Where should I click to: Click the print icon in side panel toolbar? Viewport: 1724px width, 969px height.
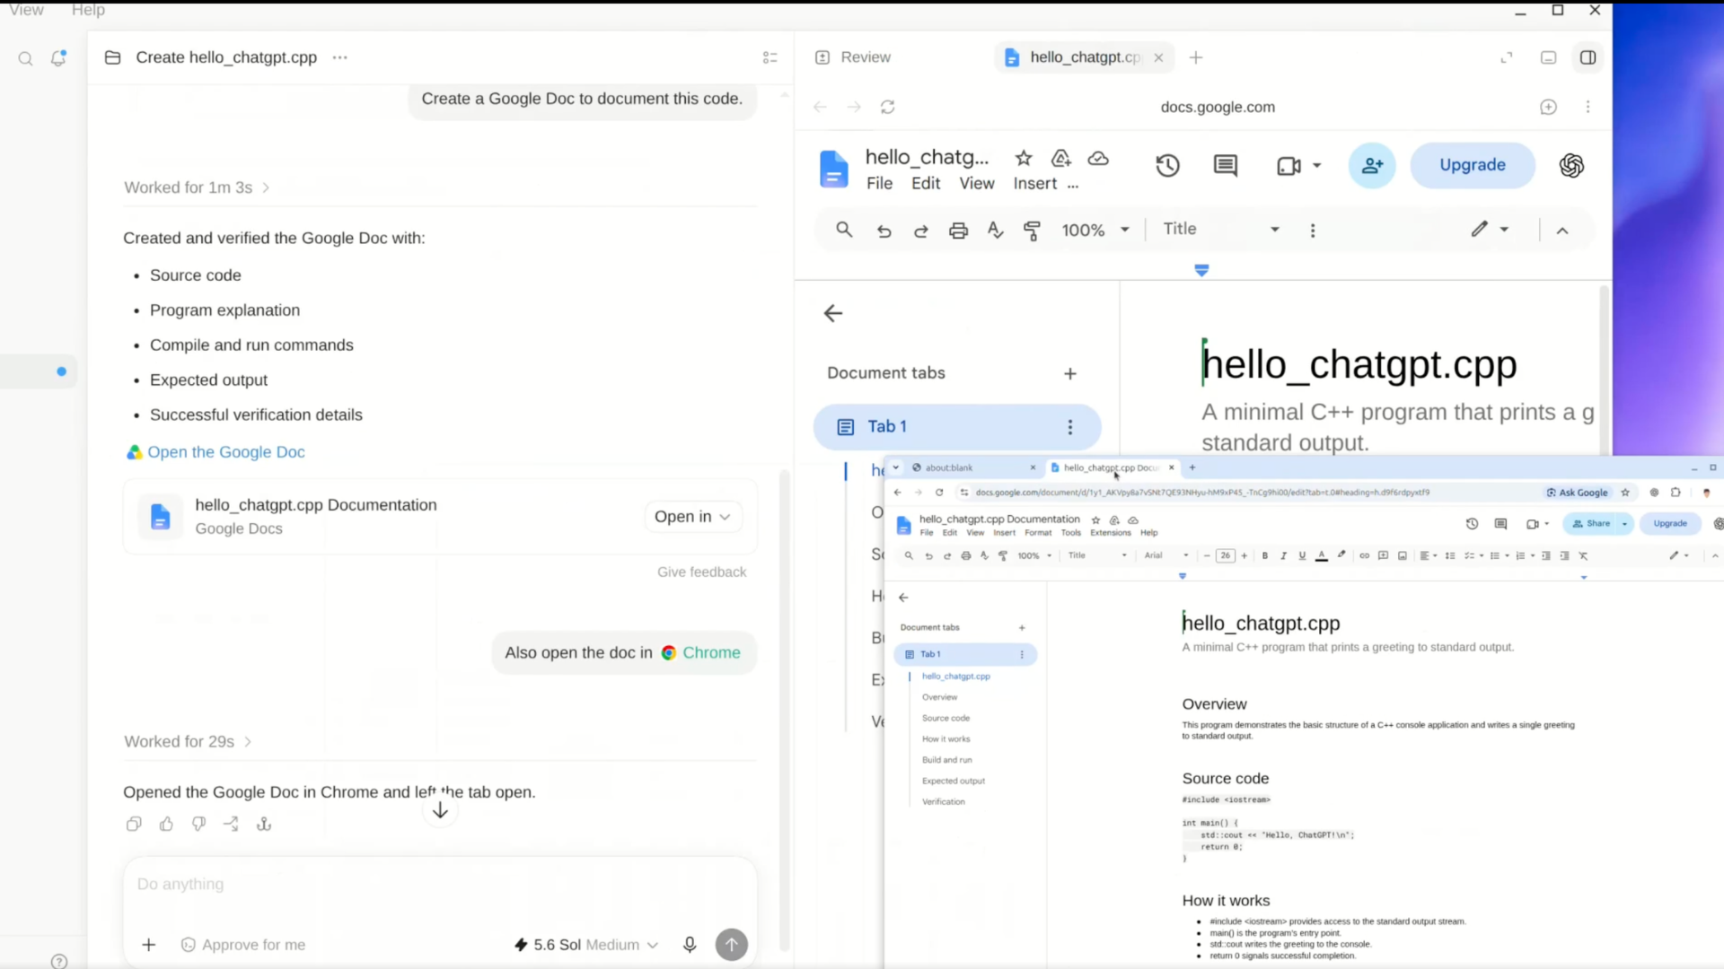[958, 230]
